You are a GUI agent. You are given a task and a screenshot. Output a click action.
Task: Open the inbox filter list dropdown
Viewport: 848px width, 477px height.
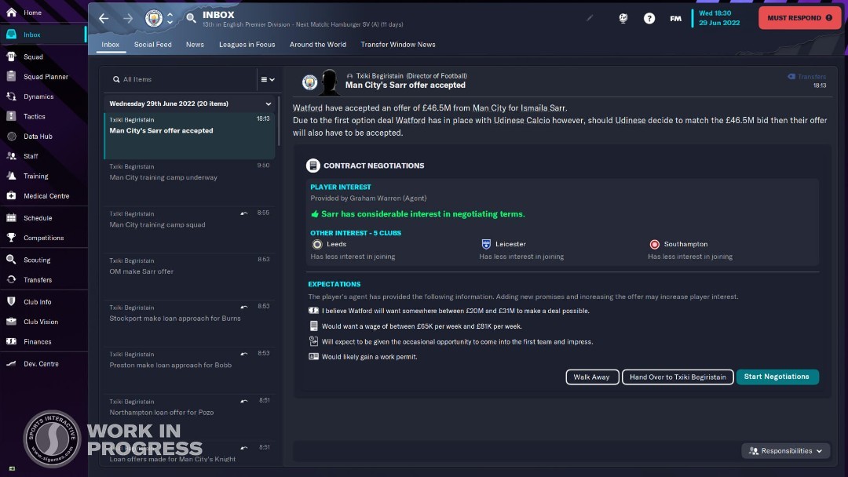[x=268, y=79]
